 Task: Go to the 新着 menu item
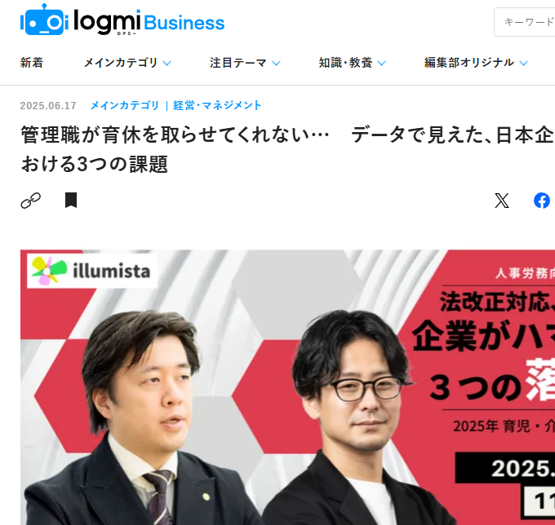point(32,63)
